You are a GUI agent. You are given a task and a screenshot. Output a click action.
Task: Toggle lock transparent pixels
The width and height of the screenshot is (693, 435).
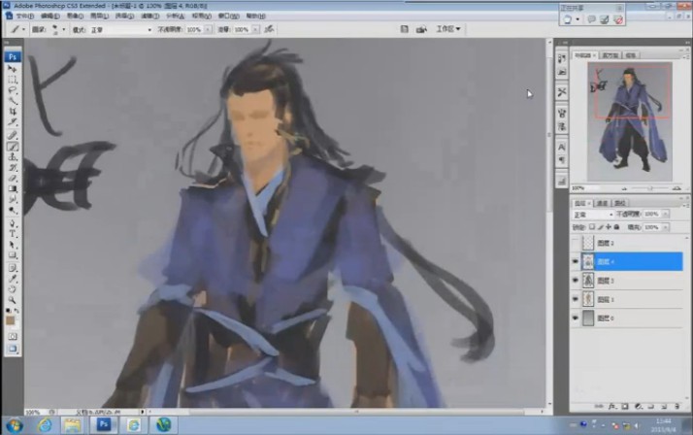[x=592, y=227]
